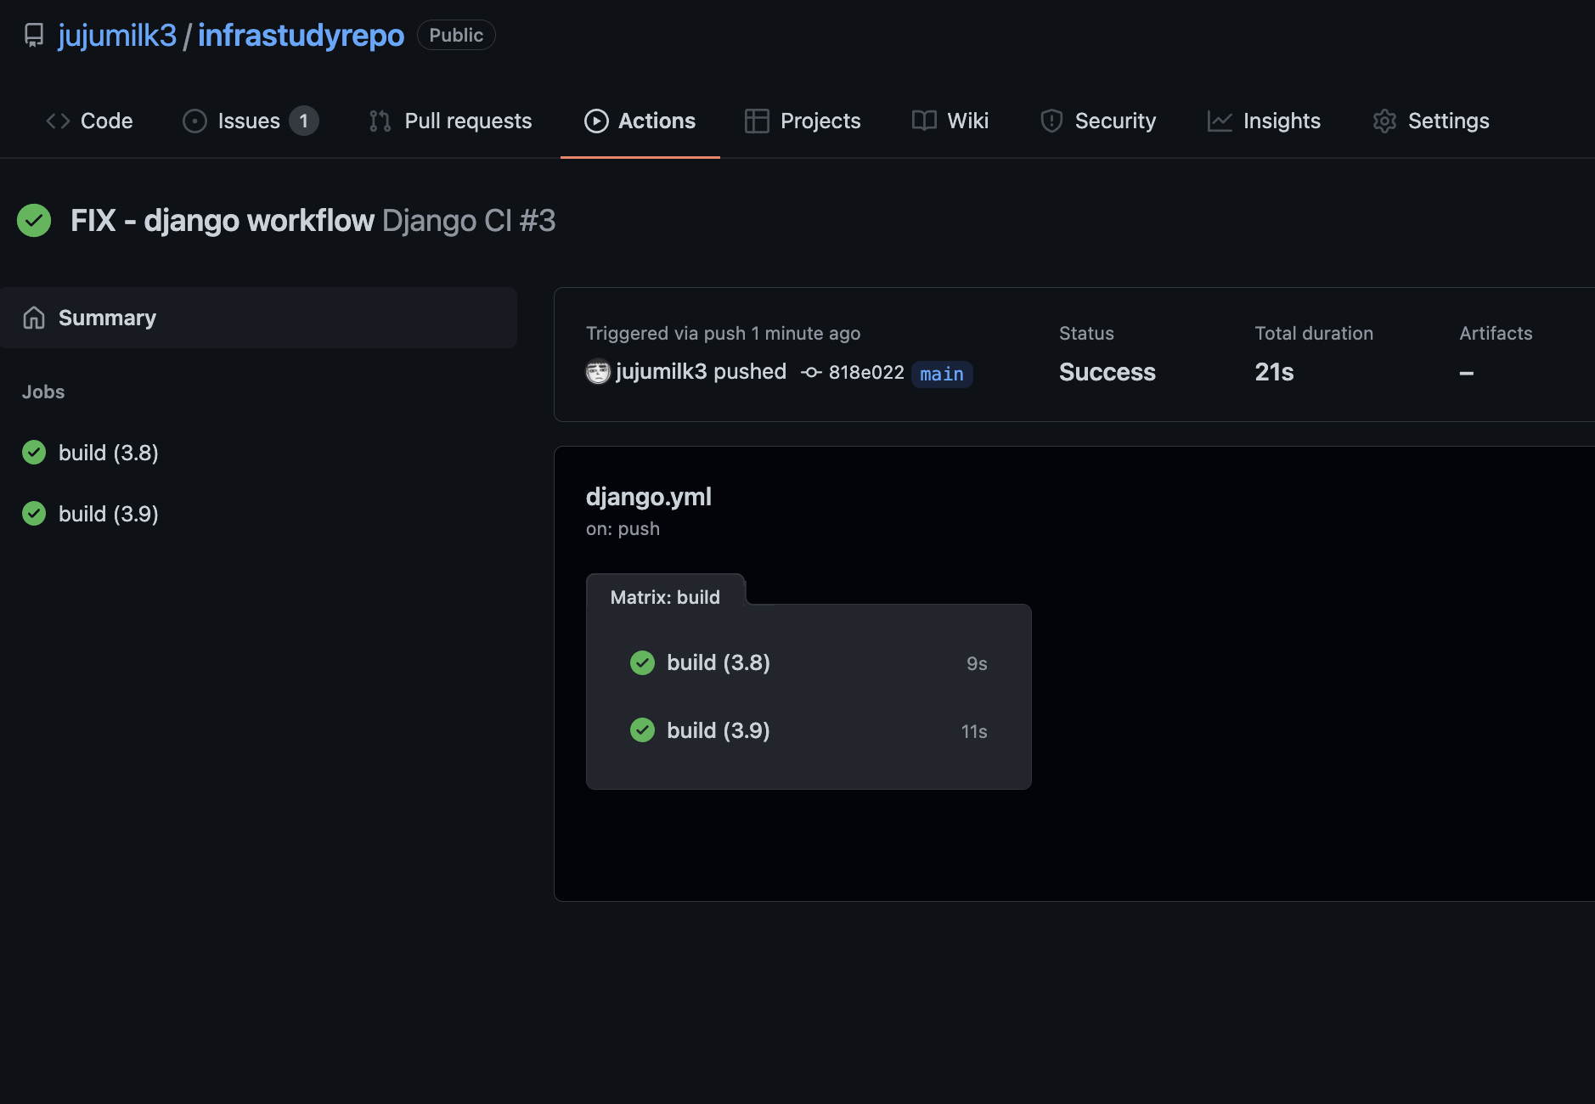Select Summary in the left sidebar
The height and width of the screenshot is (1104, 1595).
point(258,318)
